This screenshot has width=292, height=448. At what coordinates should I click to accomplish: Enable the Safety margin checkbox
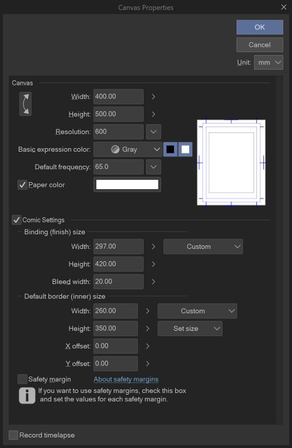tap(22, 379)
